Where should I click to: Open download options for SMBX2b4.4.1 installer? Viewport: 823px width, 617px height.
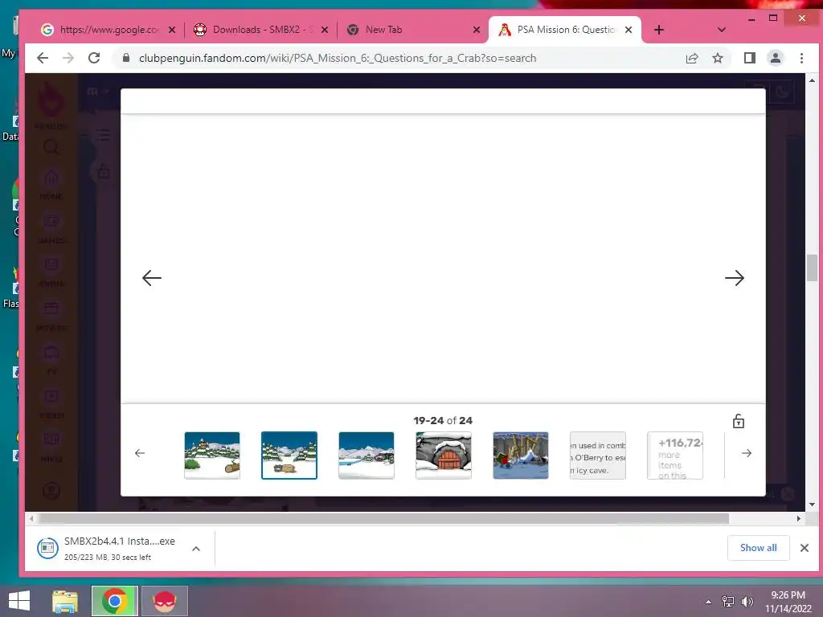coord(196,549)
